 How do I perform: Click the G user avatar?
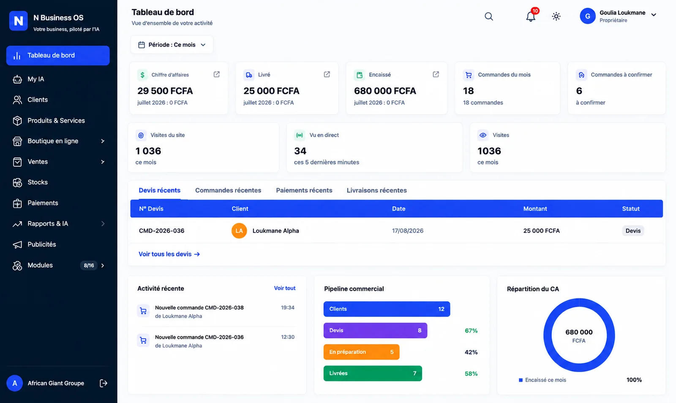point(588,16)
